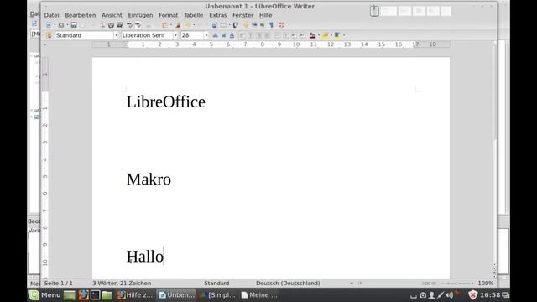537x302 pixels.
Task: Open the Insert table dropdown arrow
Action: [229, 25]
